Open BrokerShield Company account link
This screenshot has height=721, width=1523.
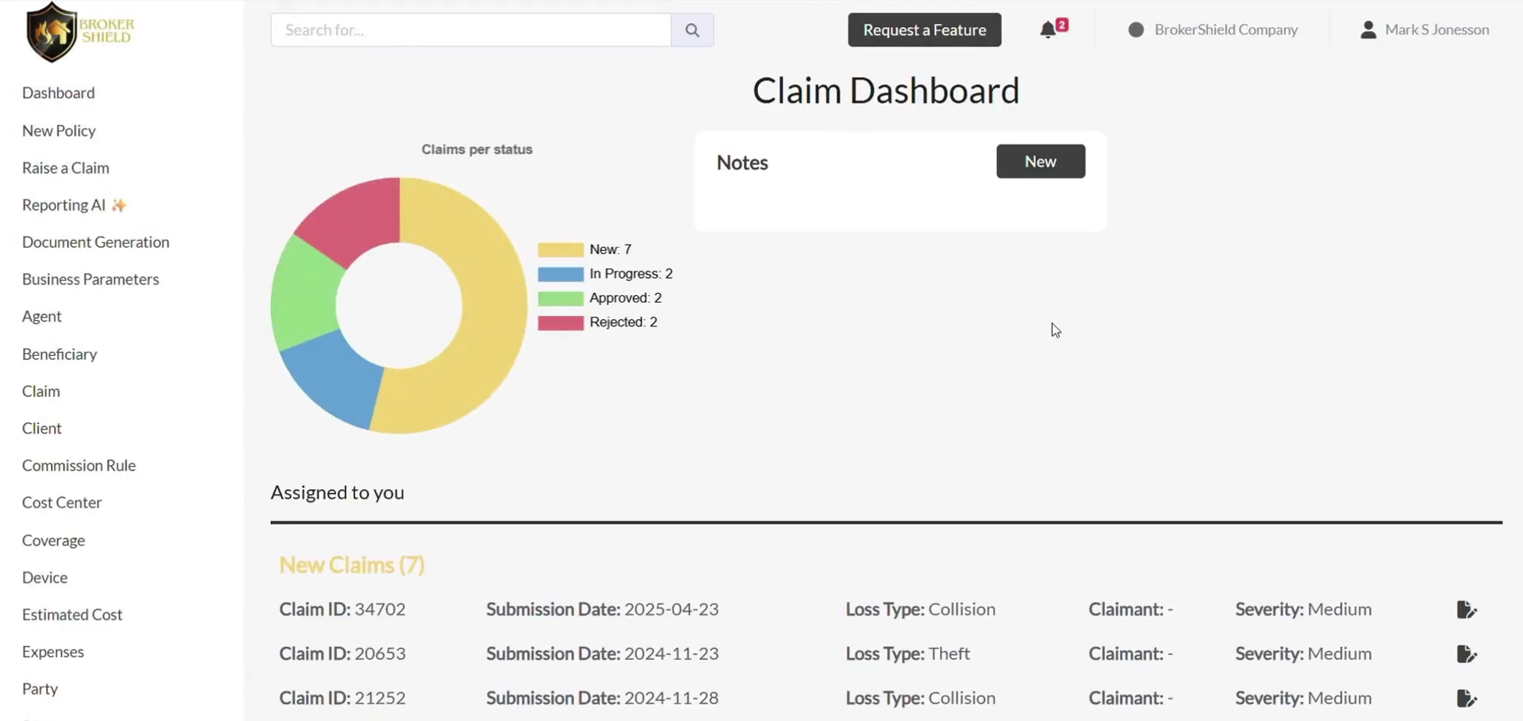[1226, 29]
